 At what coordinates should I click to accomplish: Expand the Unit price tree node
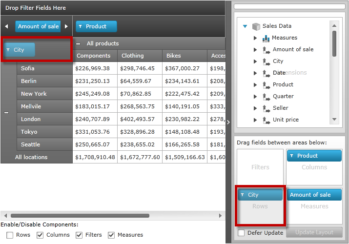pos(255,120)
